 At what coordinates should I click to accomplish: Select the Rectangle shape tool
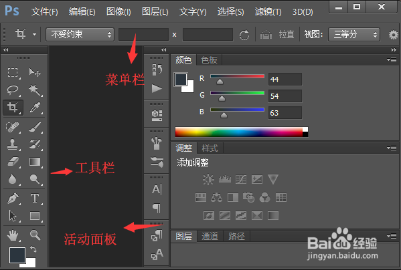(x=35, y=216)
